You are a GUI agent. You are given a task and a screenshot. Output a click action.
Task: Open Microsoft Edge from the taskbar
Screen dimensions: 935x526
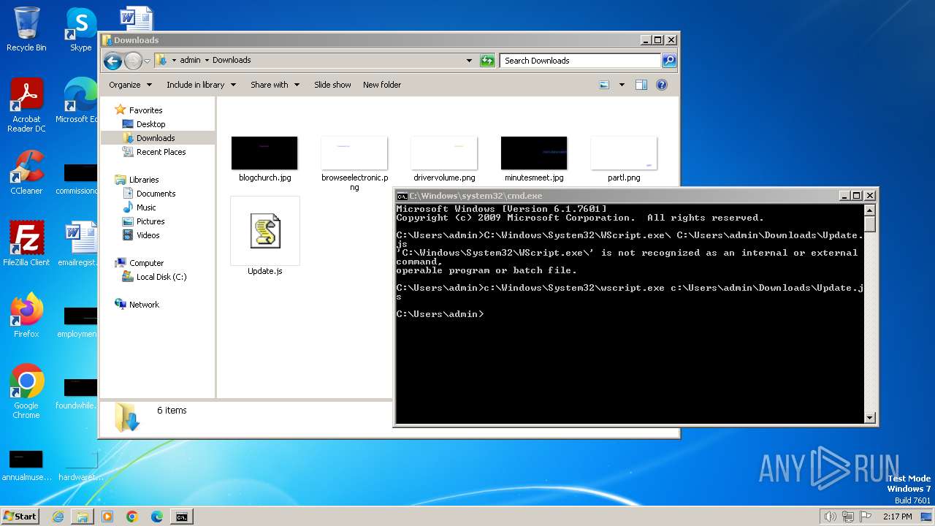coord(157,517)
